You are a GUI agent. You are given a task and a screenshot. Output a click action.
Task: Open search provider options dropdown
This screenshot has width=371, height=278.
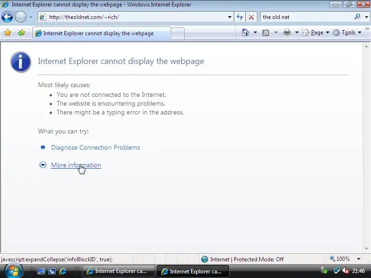(366, 17)
